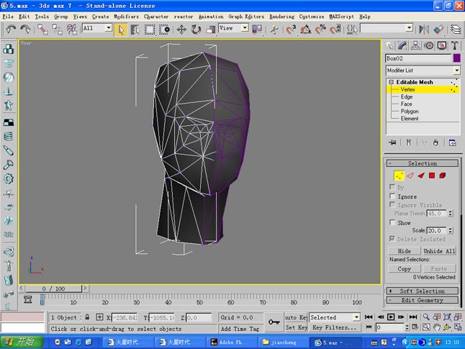
Task: Select the Polygon sub-object selection icon
Action: tap(432, 176)
